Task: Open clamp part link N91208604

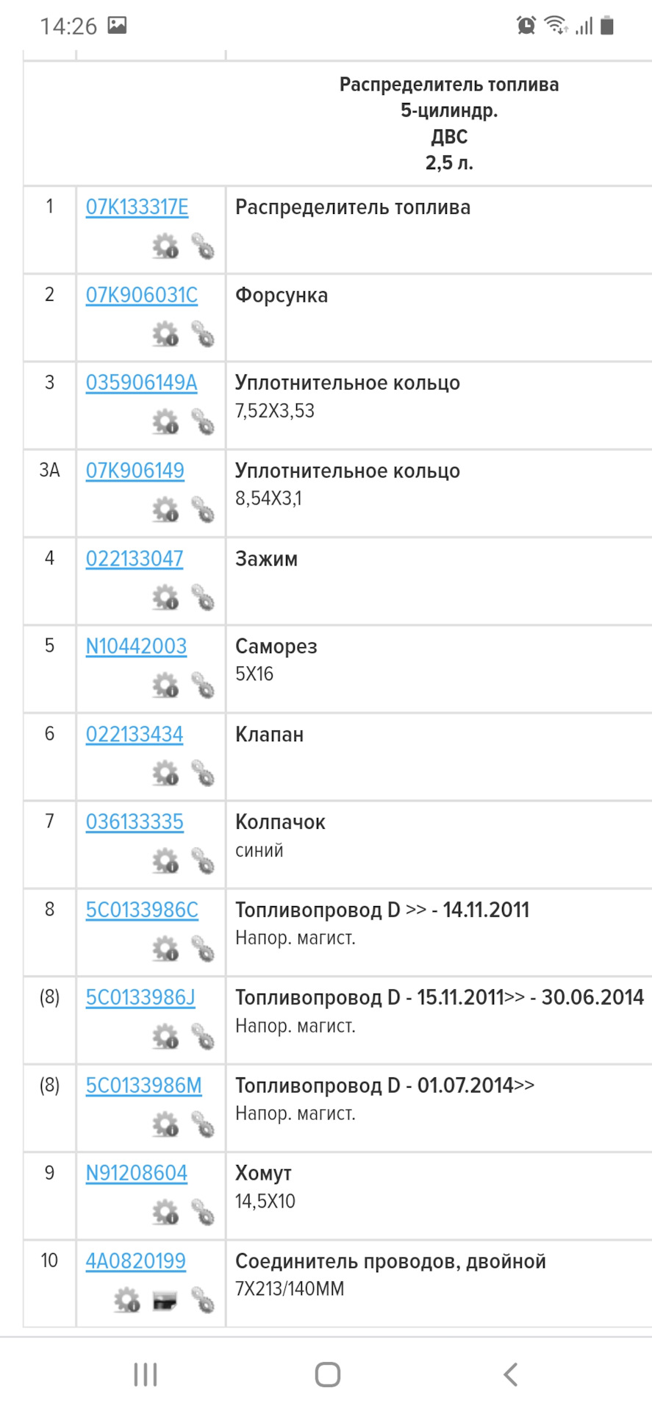Action: [136, 1173]
